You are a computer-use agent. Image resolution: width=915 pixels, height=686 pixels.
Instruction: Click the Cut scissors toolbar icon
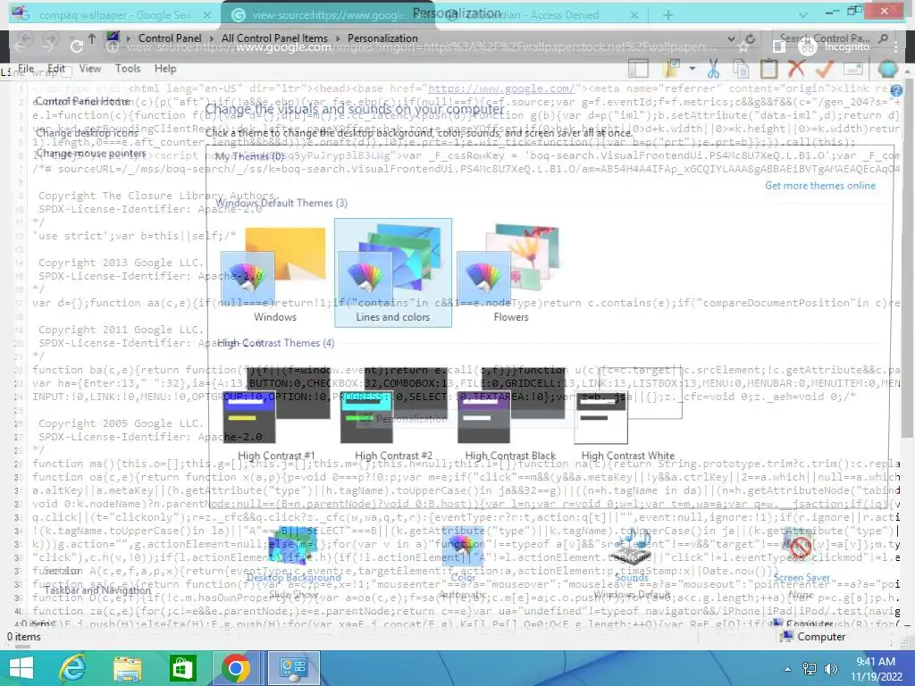pyautogui.click(x=712, y=69)
